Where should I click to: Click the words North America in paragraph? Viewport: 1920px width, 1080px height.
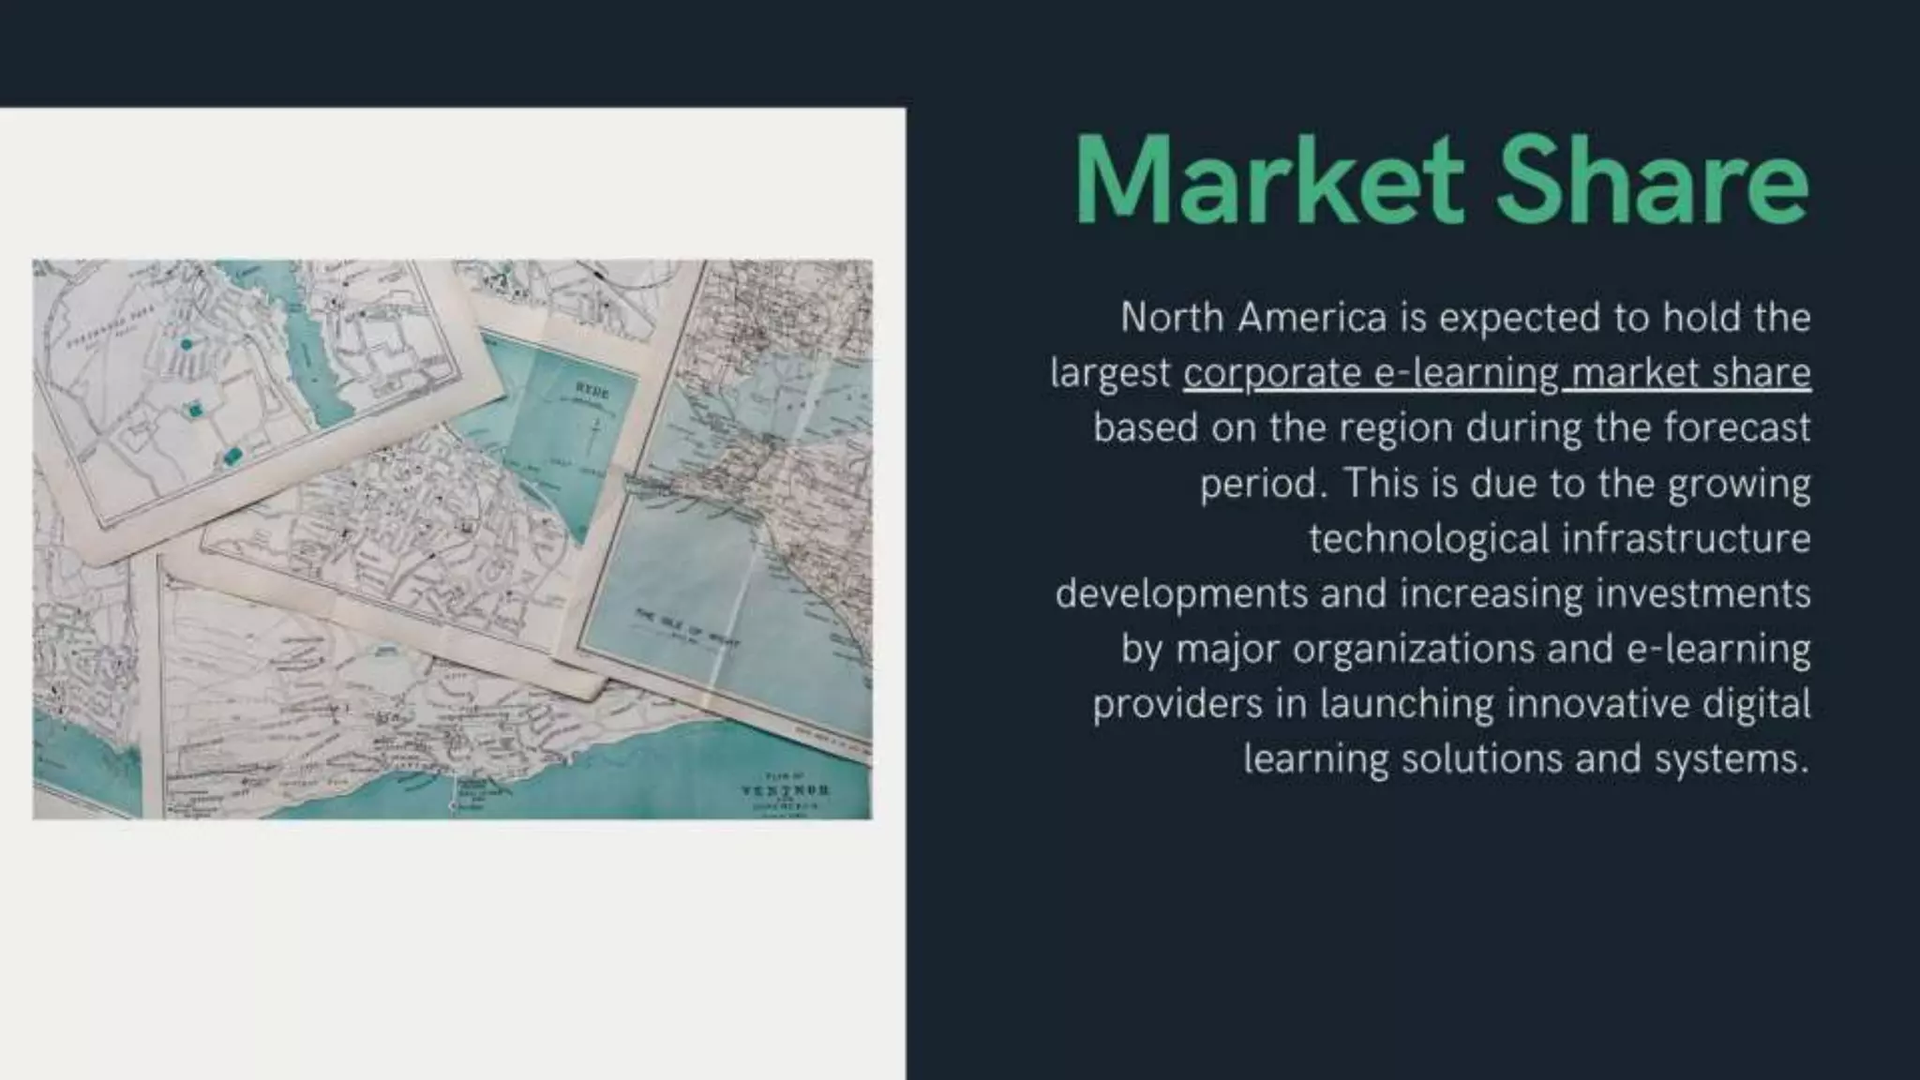pyautogui.click(x=1252, y=319)
